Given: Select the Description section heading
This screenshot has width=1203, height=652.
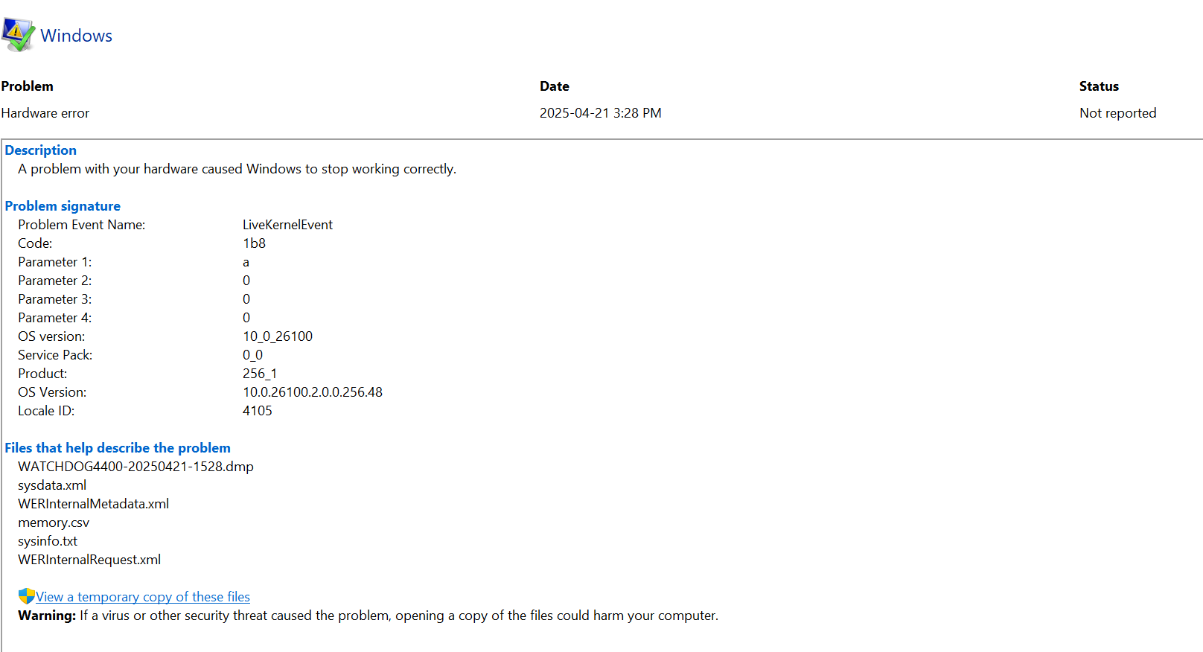Looking at the screenshot, I should point(40,150).
